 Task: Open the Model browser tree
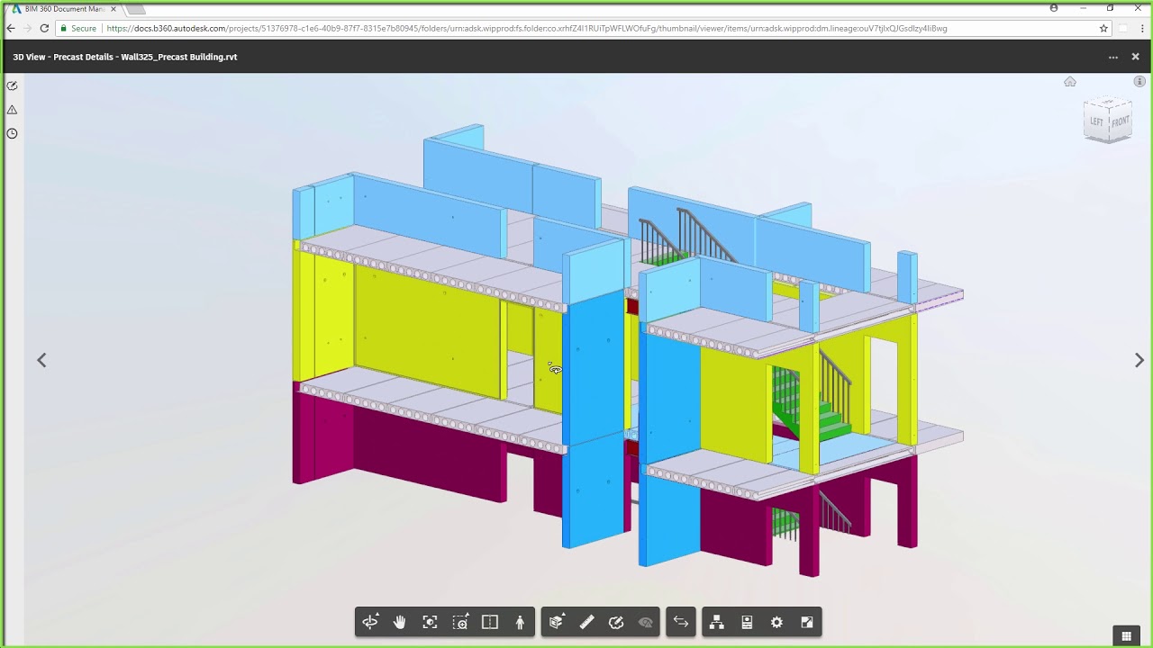717,622
